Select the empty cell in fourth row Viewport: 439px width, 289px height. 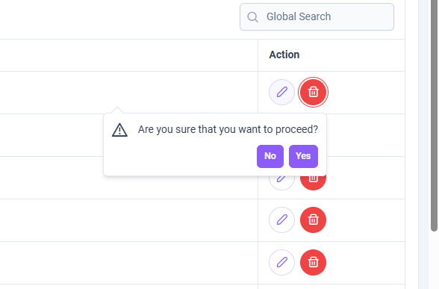tap(128, 220)
